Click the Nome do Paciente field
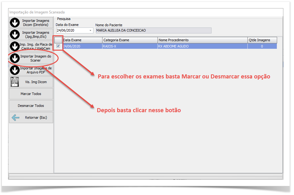 tap(153, 31)
